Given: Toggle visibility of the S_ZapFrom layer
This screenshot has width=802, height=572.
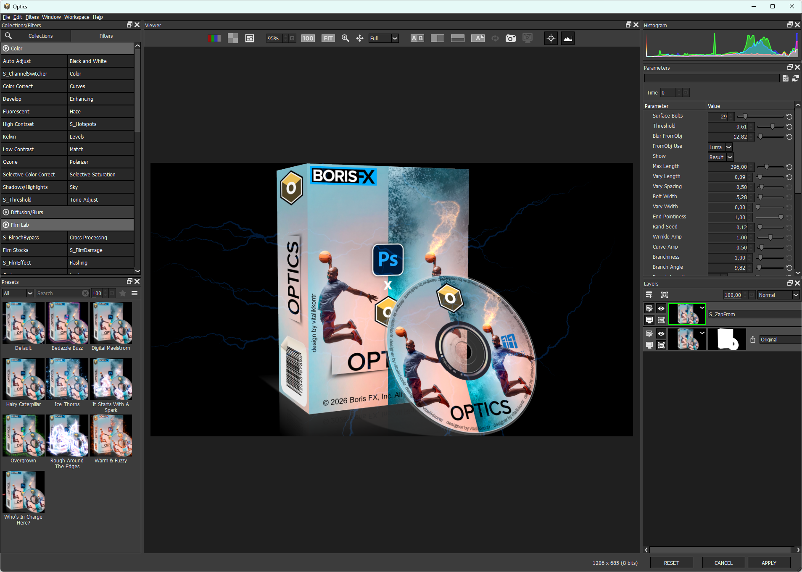Looking at the screenshot, I should 661,308.
